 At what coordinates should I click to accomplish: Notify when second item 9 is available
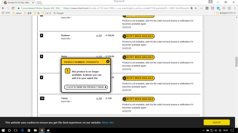[138, 78]
